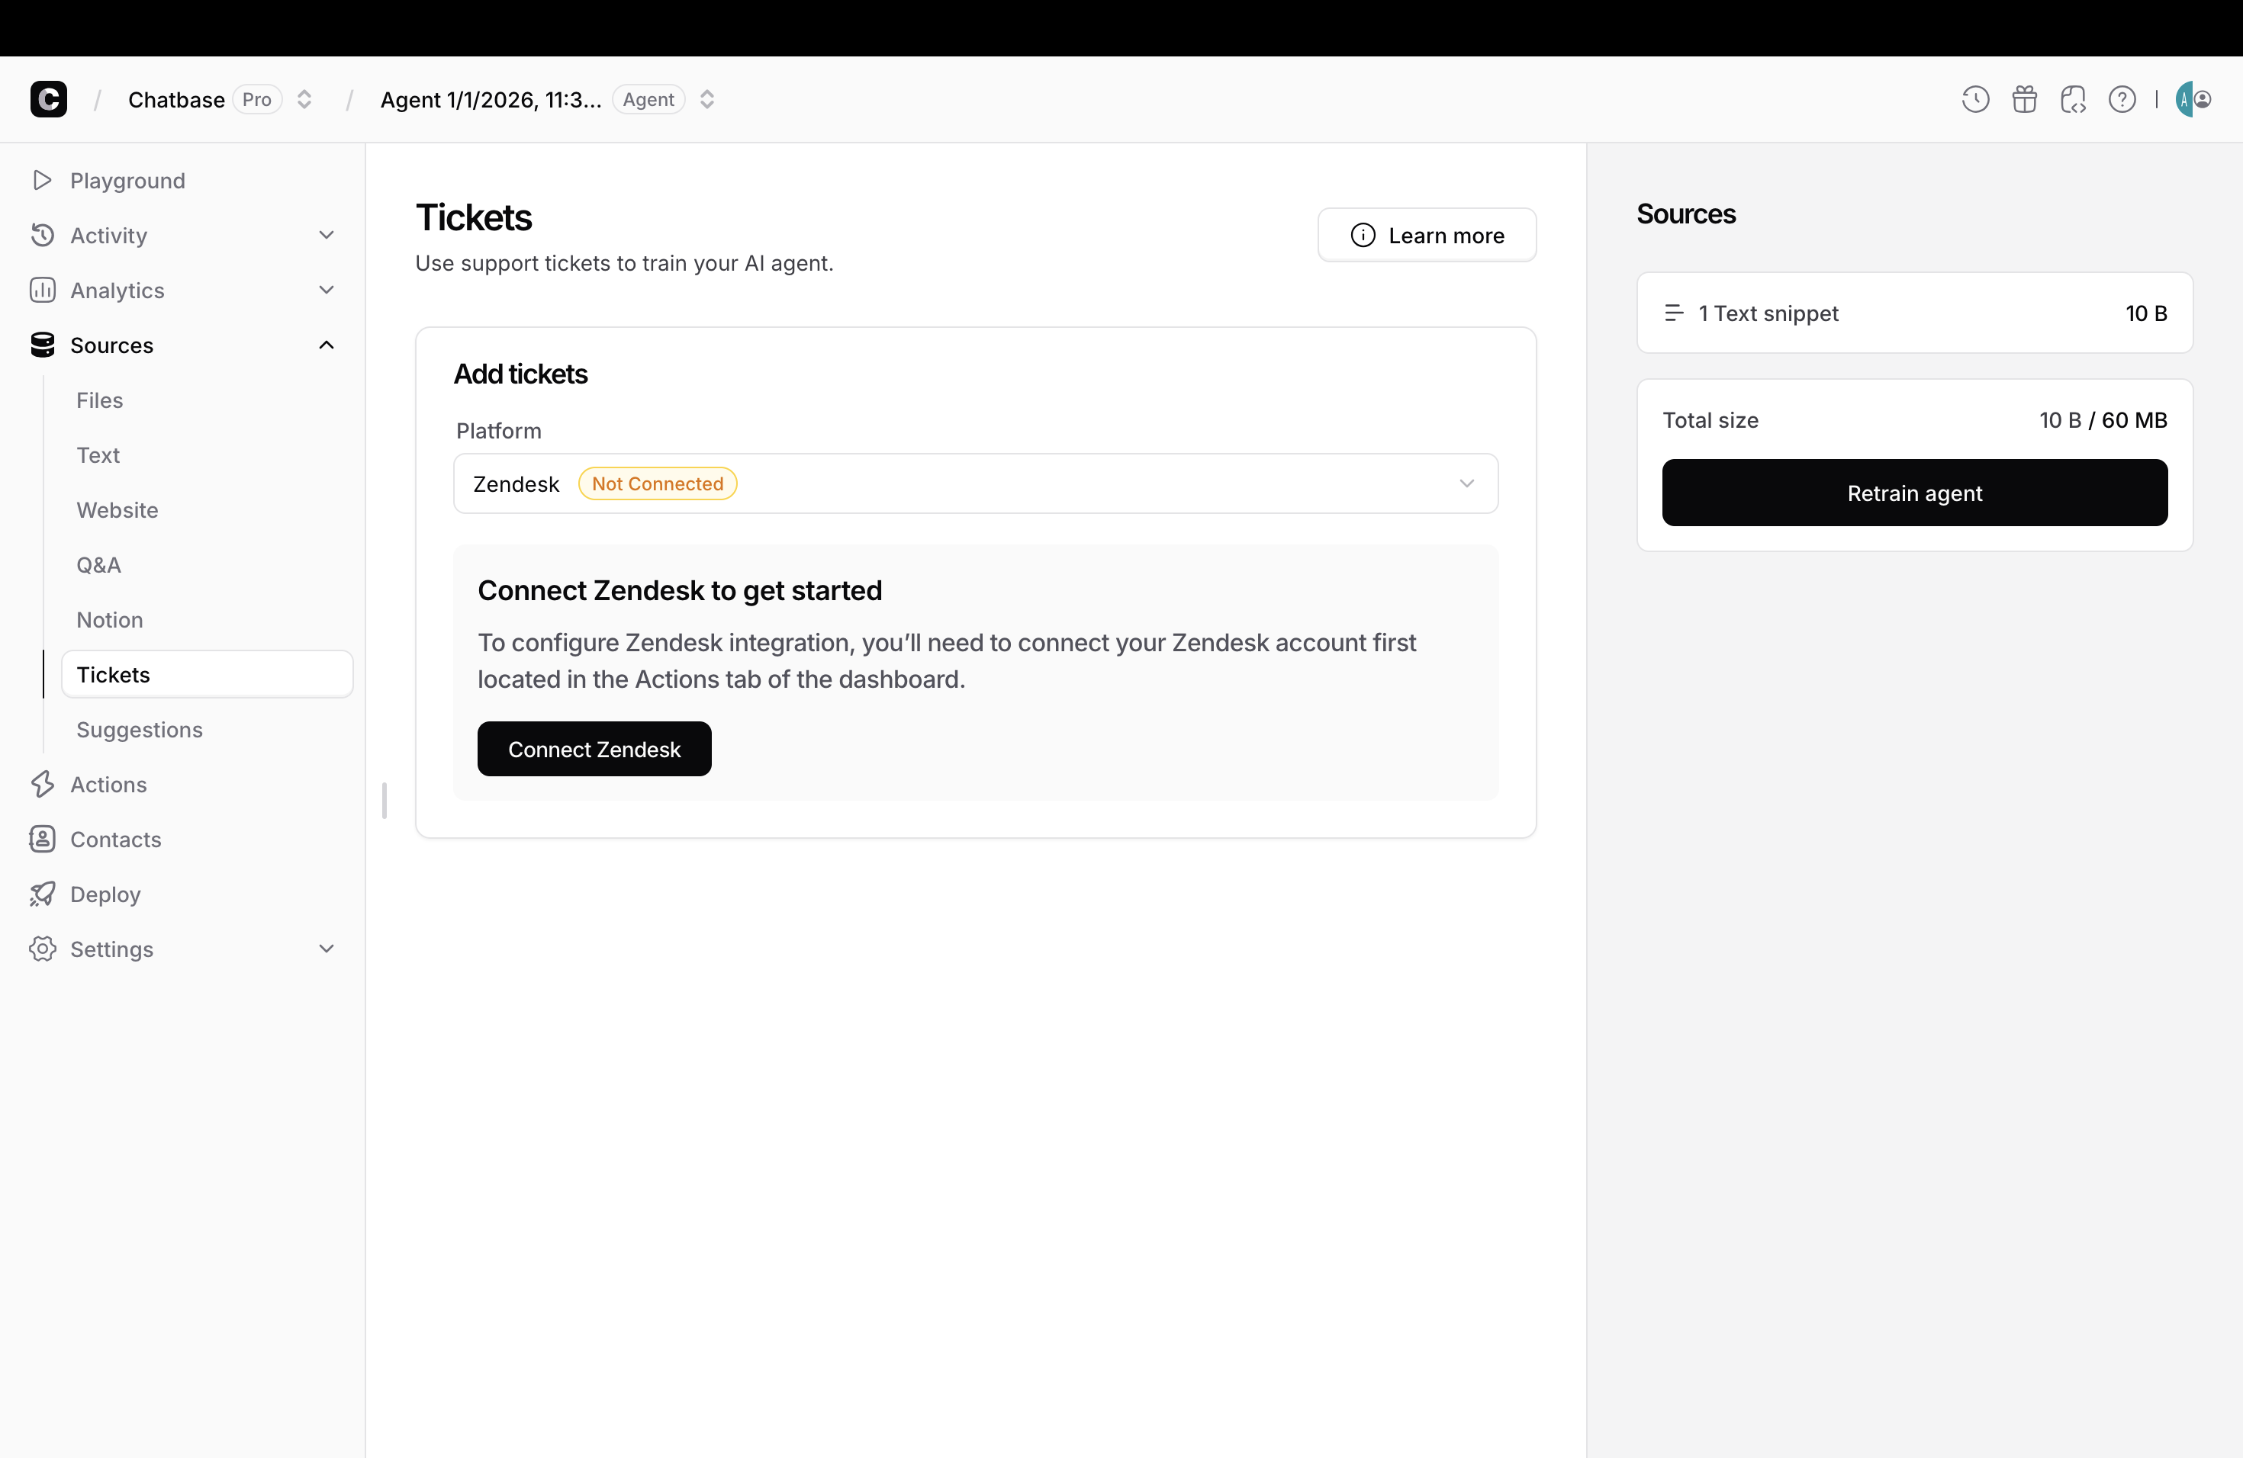Open Deploy from the sidebar
The width and height of the screenshot is (2243, 1458).
[x=104, y=894]
